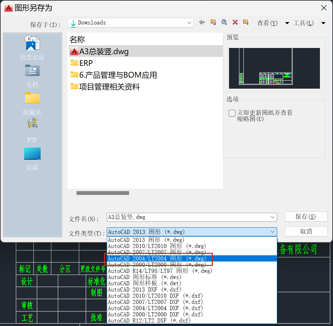Open the 项目管理相关资料 folder
This screenshot has width=333, height=326.
[105, 87]
